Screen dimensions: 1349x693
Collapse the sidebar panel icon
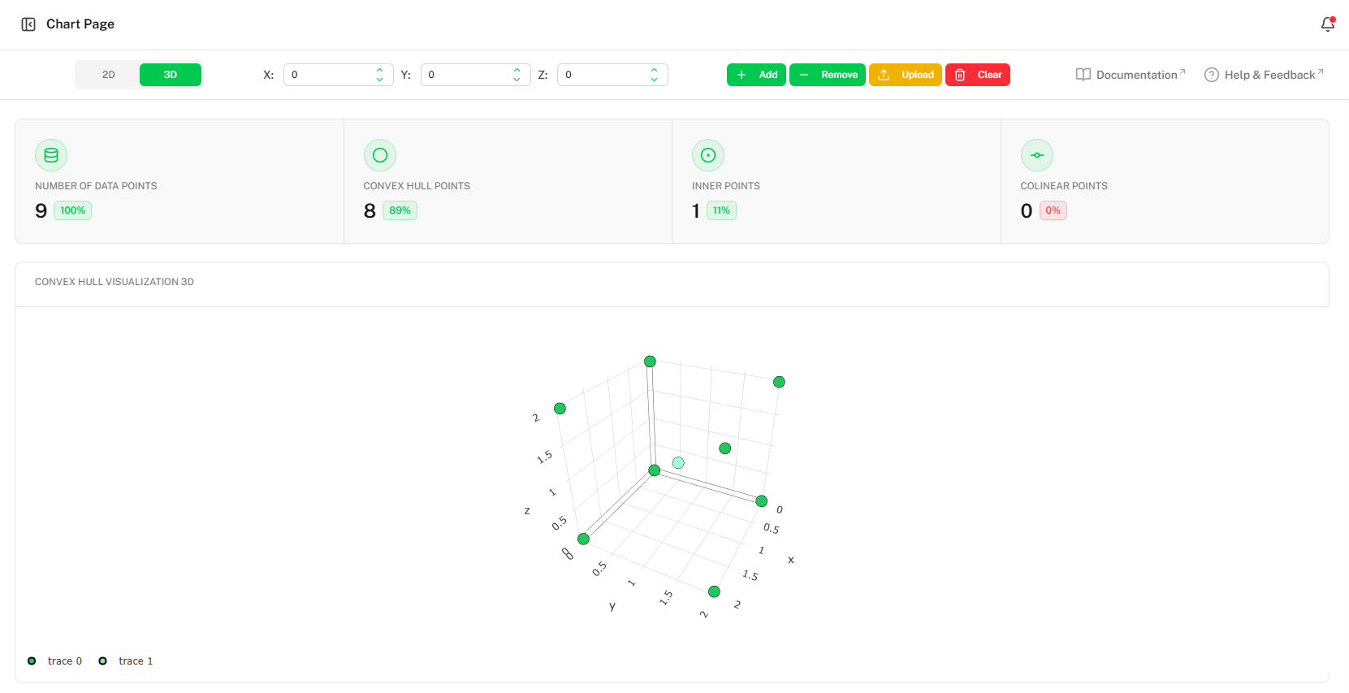28,24
